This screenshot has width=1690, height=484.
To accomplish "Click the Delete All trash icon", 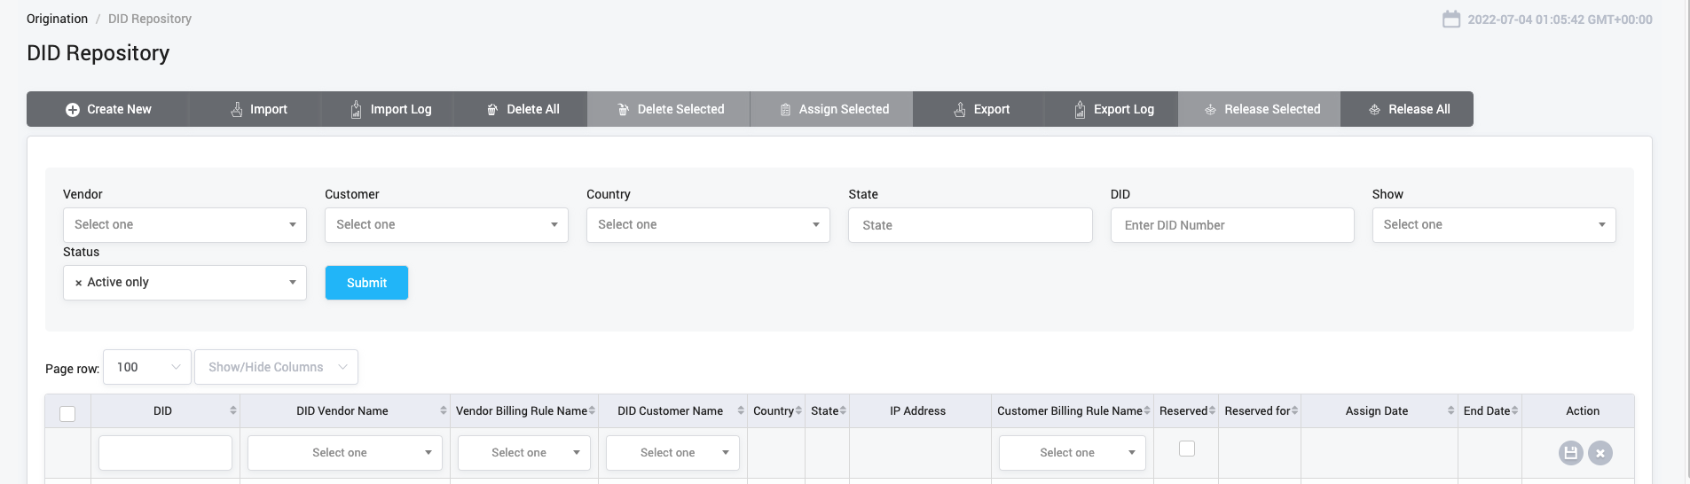I will (492, 110).
